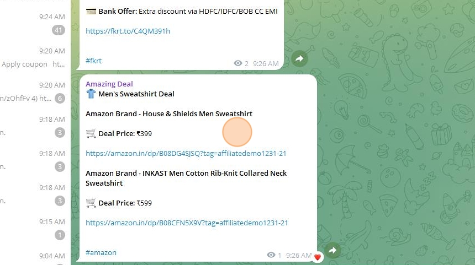Click the view-count eye icon on fkrt message
The image size is (475, 265).
(238, 63)
